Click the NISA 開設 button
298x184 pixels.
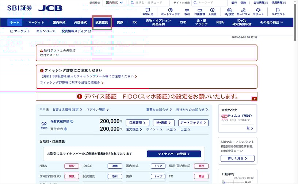(x=72, y=166)
